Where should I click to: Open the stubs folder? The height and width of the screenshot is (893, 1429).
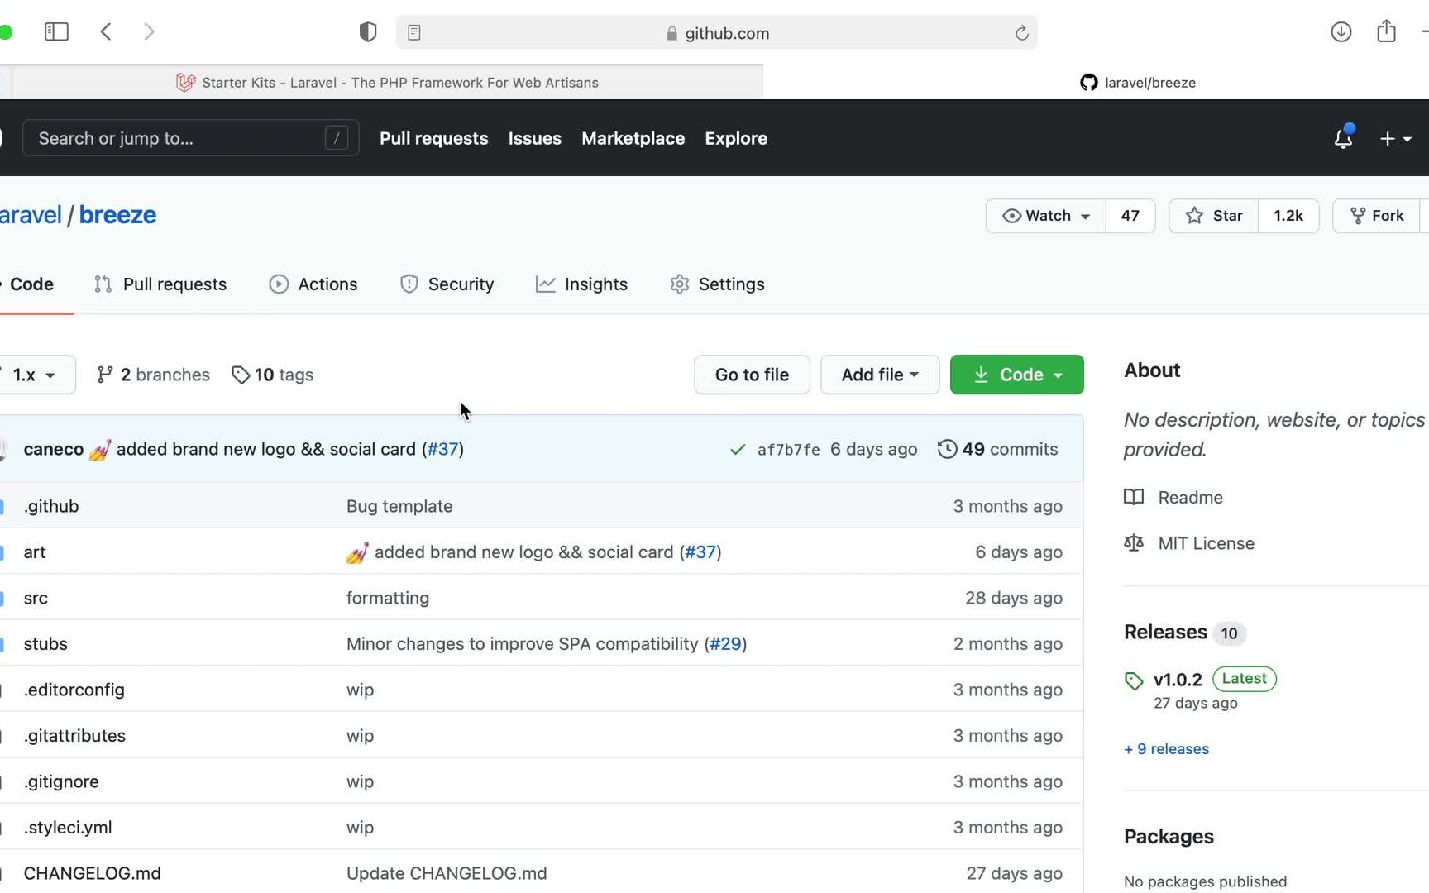pyautogui.click(x=45, y=644)
